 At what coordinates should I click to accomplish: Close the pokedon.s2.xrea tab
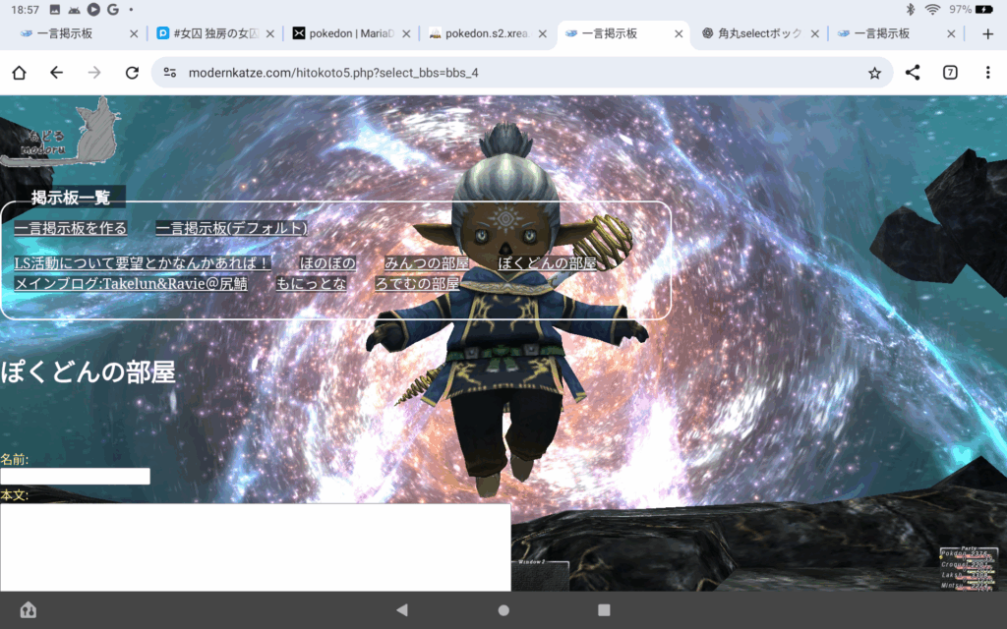point(542,33)
